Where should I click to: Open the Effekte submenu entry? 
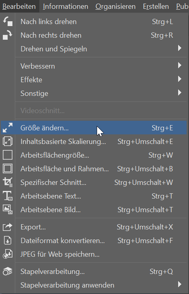pyautogui.click(x=94, y=80)
